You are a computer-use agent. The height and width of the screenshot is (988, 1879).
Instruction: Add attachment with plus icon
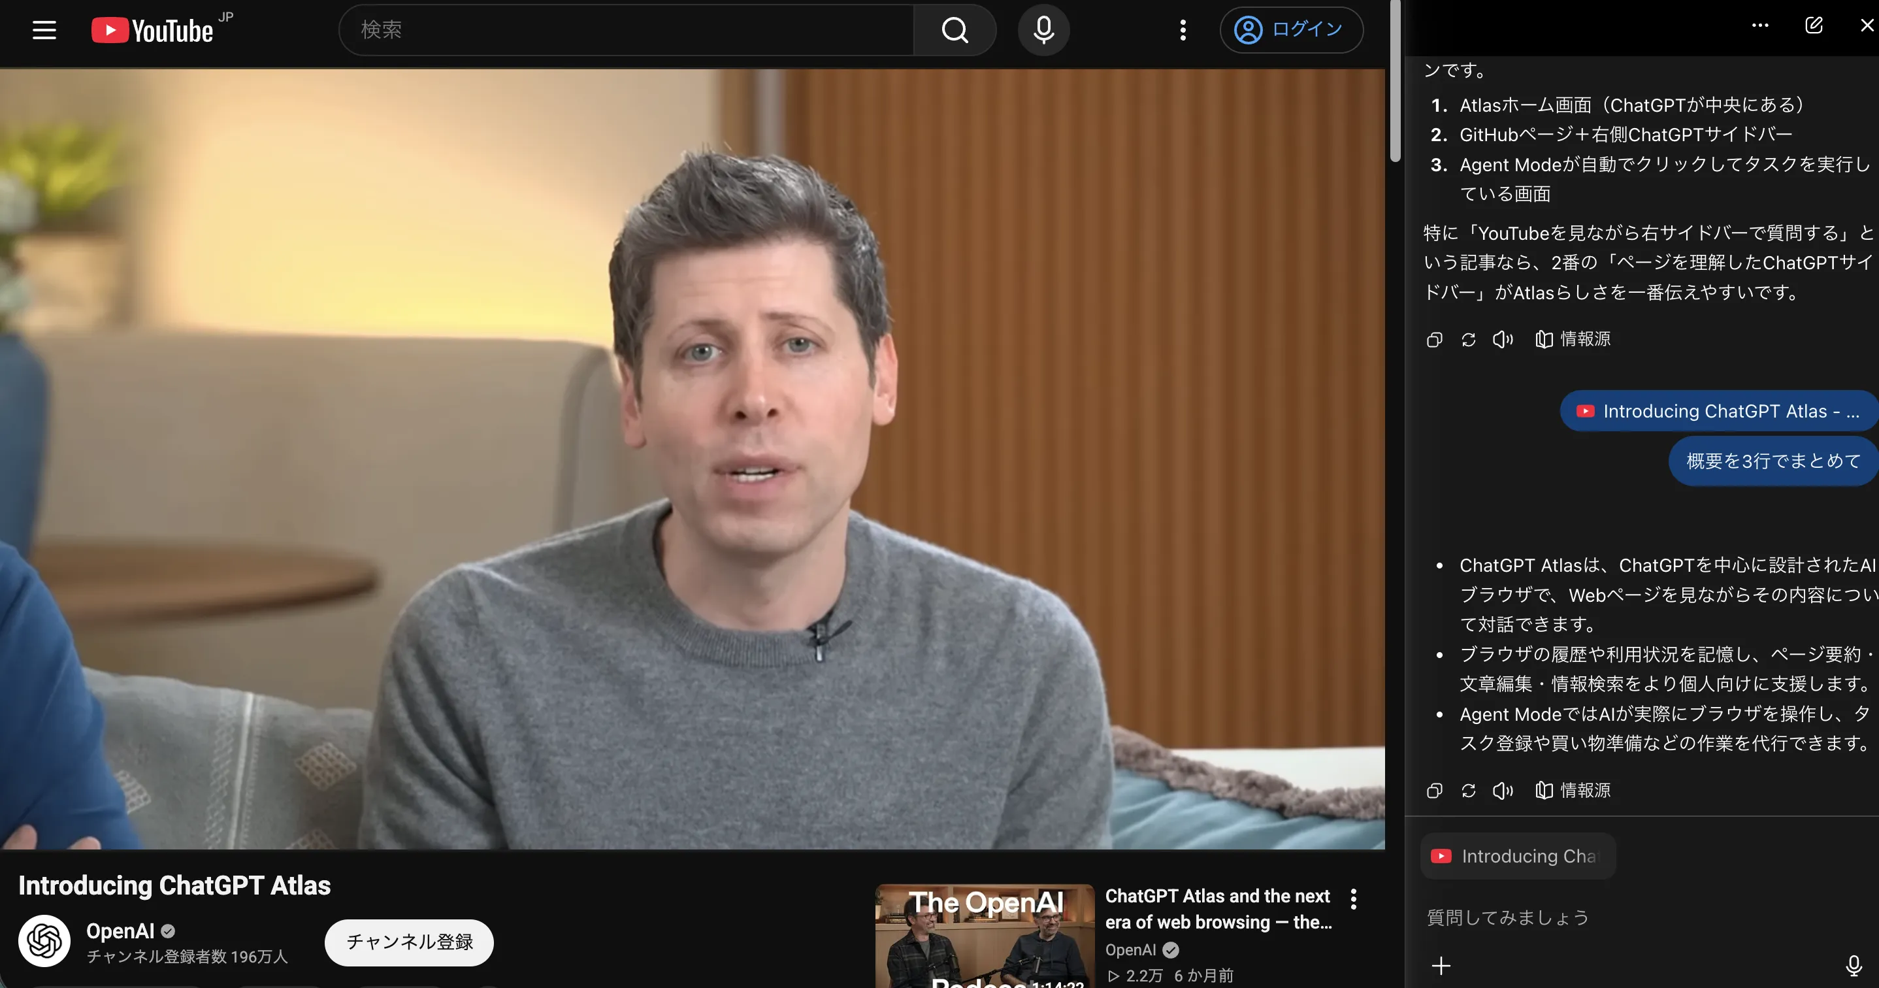pyautogui.click(x=1441, y=965)
